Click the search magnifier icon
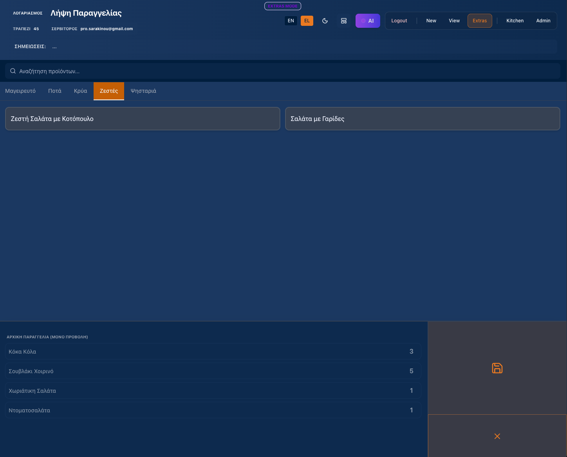This screenshot has height=457, width=567. tap(13, 71)
